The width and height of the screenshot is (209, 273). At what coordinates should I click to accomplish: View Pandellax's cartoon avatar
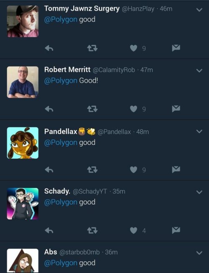23,143
